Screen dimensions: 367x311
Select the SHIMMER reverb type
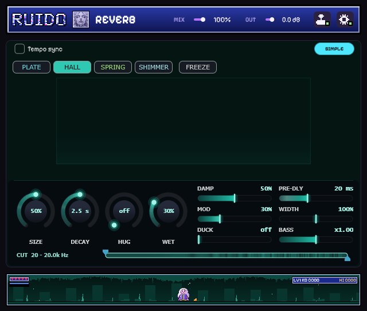tap(154, 67)
